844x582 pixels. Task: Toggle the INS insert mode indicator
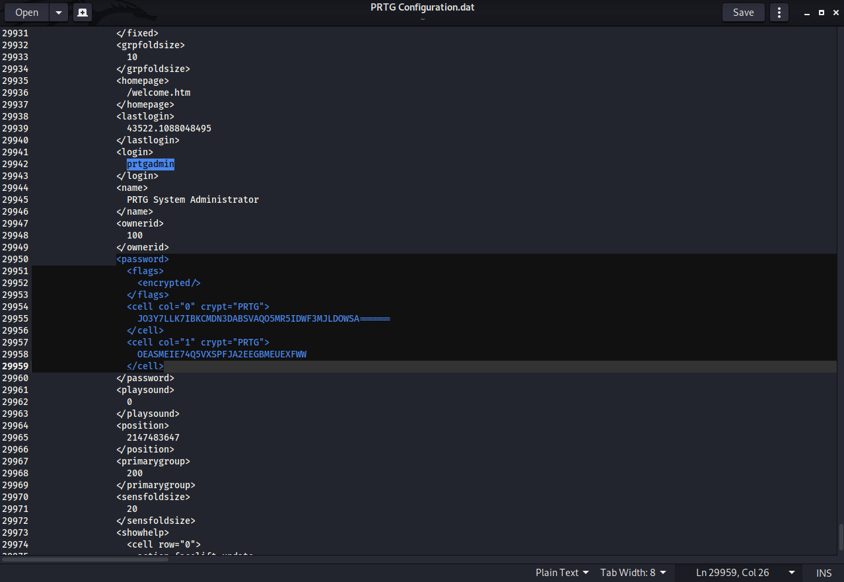coord(824,573)
